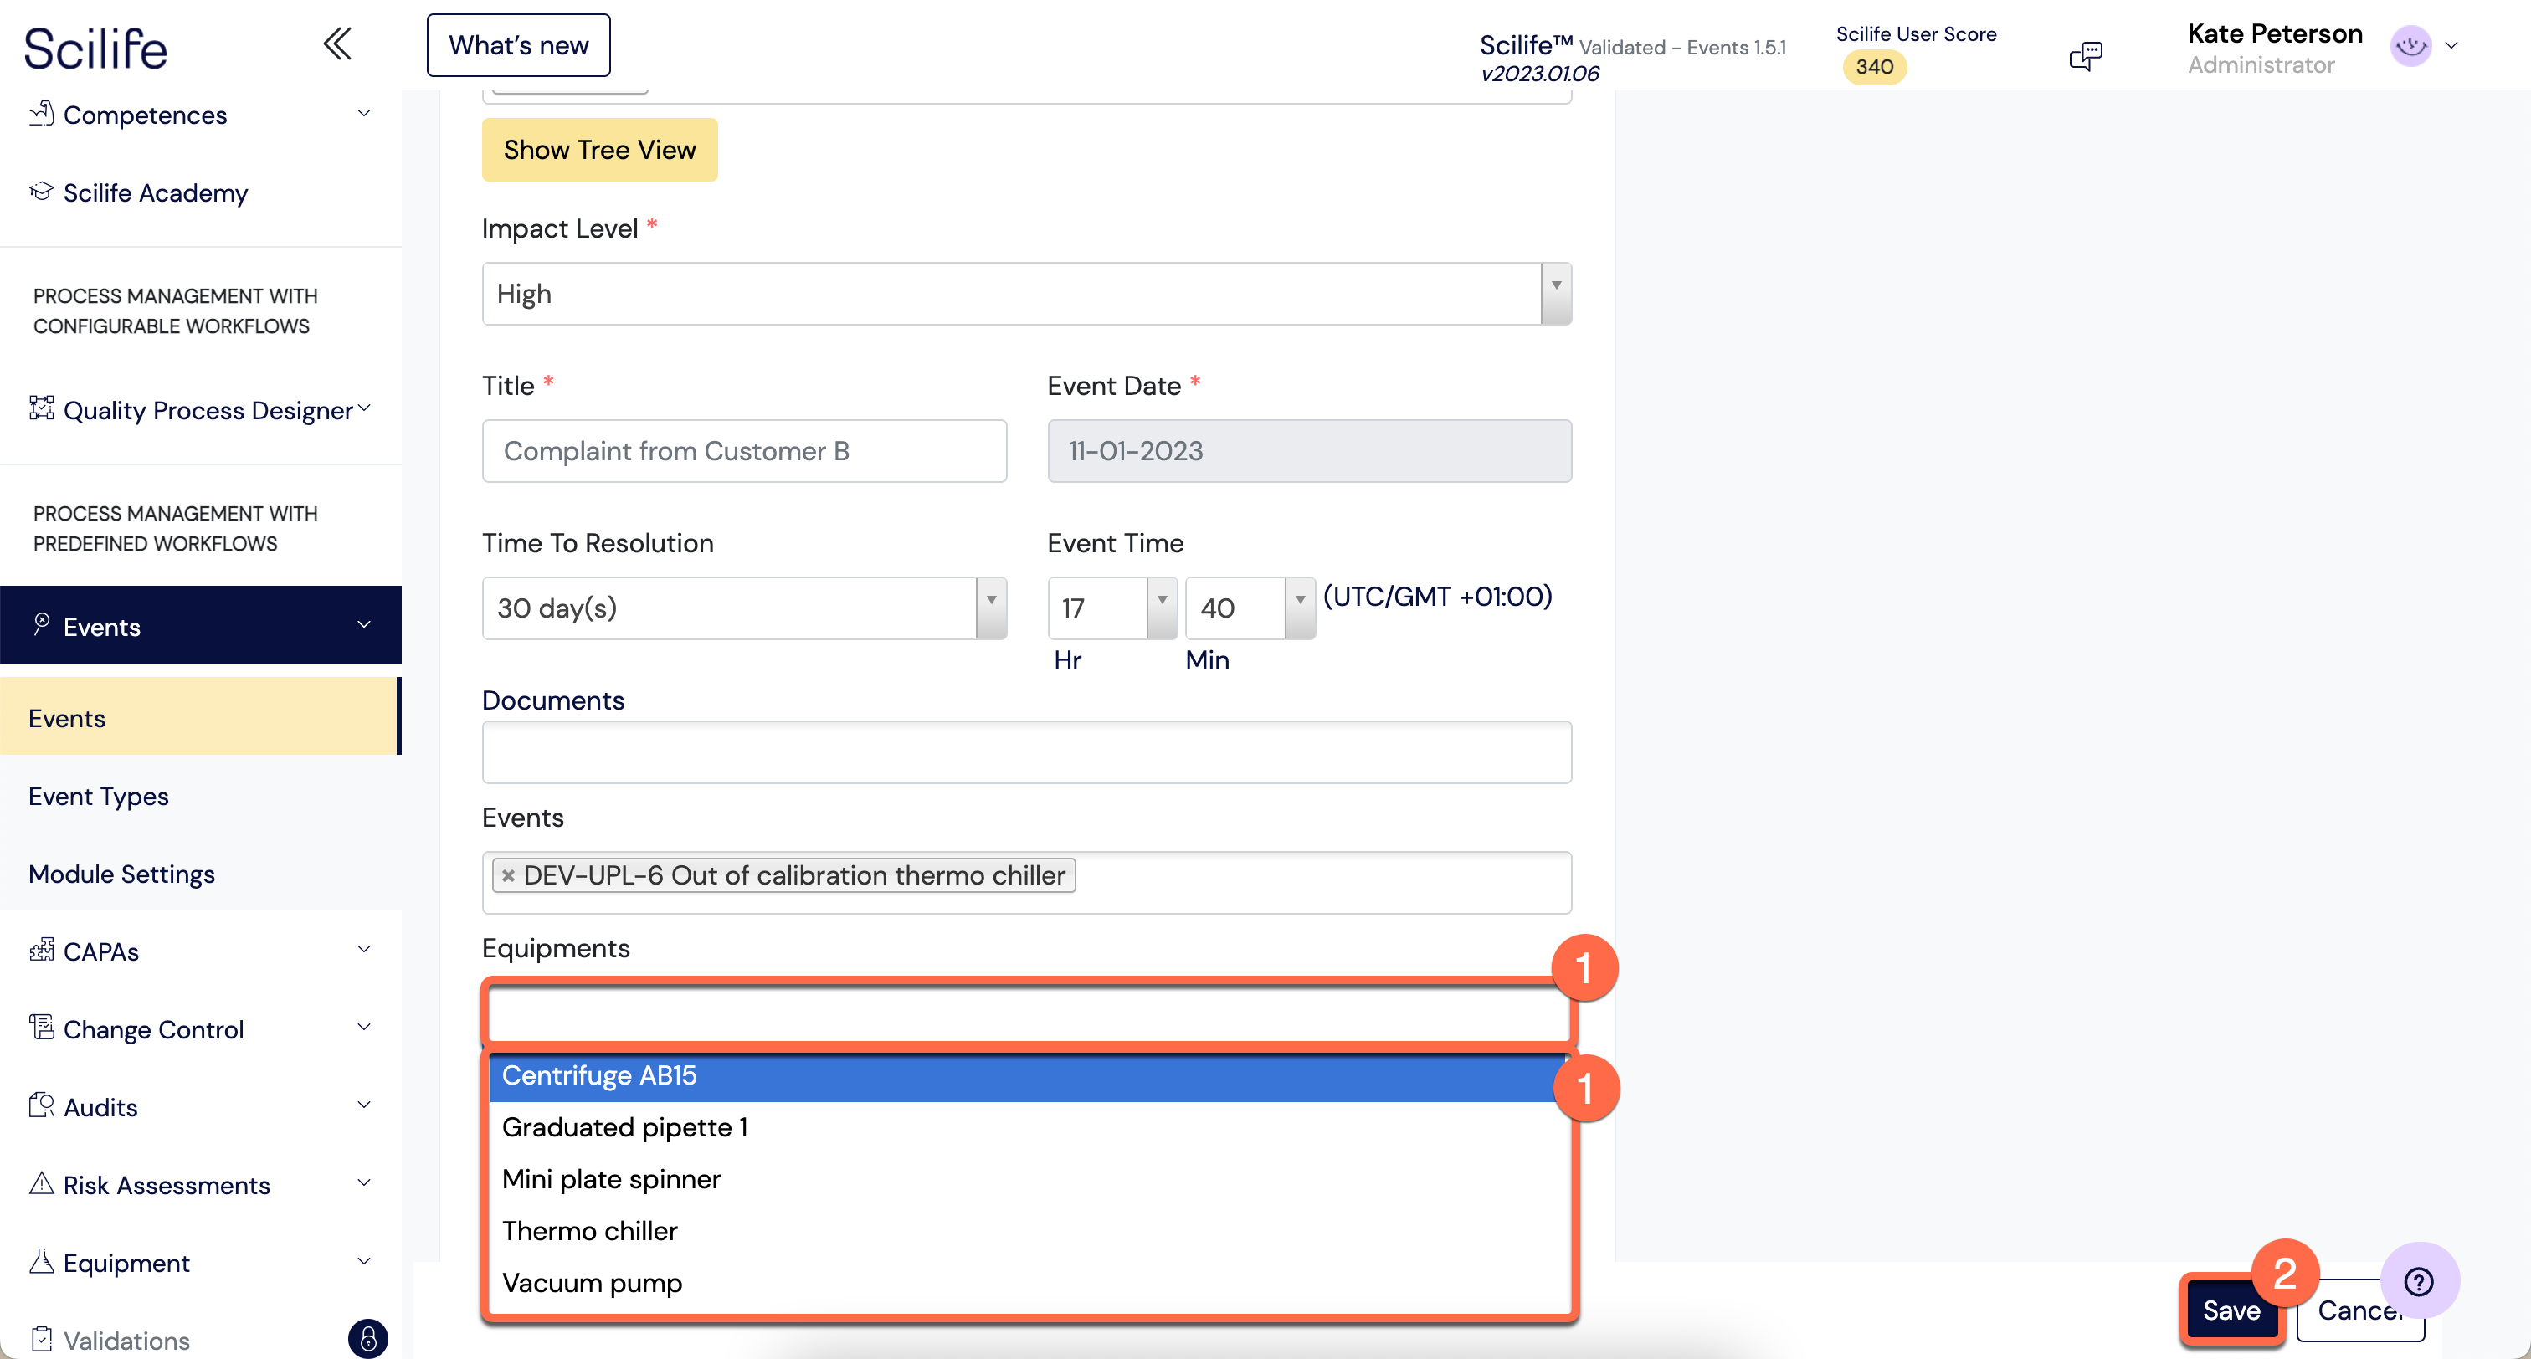2531x1359 pixels.
Task: Select Mini plate spinner option
Action: point(1028,1179)
